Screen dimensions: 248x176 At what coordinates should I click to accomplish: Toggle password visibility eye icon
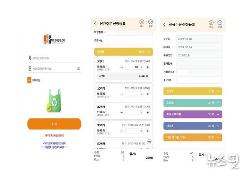click(x=78, y=69)
